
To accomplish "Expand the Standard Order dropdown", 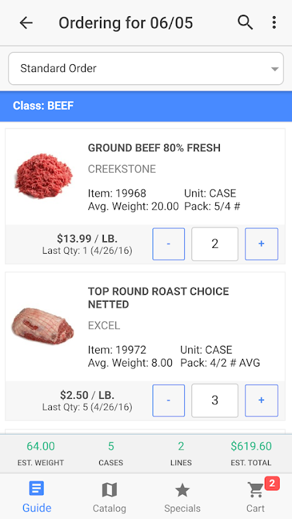I will 146,69.
